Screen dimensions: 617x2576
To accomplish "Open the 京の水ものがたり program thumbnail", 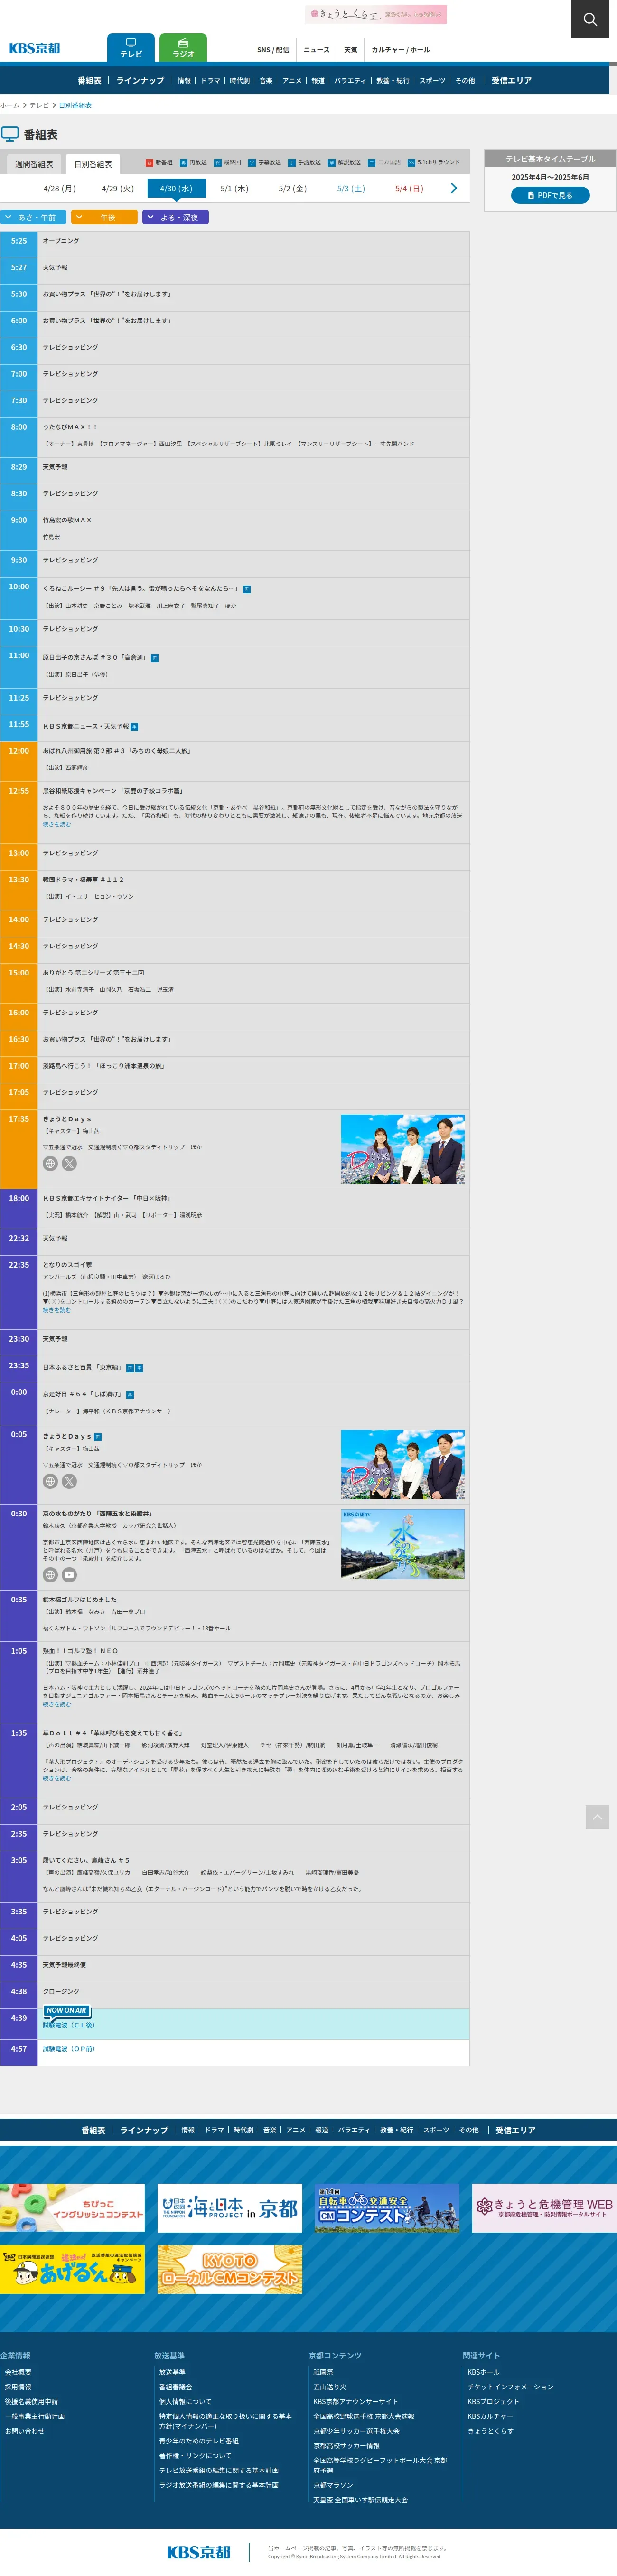I will coord(402,1544).
